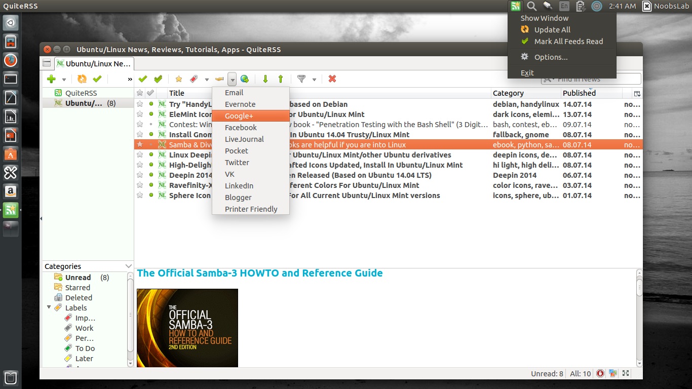
Task: Switch to the Ubuntu/Linux Ne... tab
Action: pyautogui.click(x=94, y=63)
